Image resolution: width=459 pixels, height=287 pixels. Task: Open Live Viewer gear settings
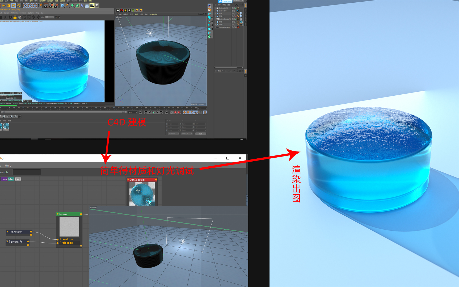pyautogui.click(x=10, y=17)
